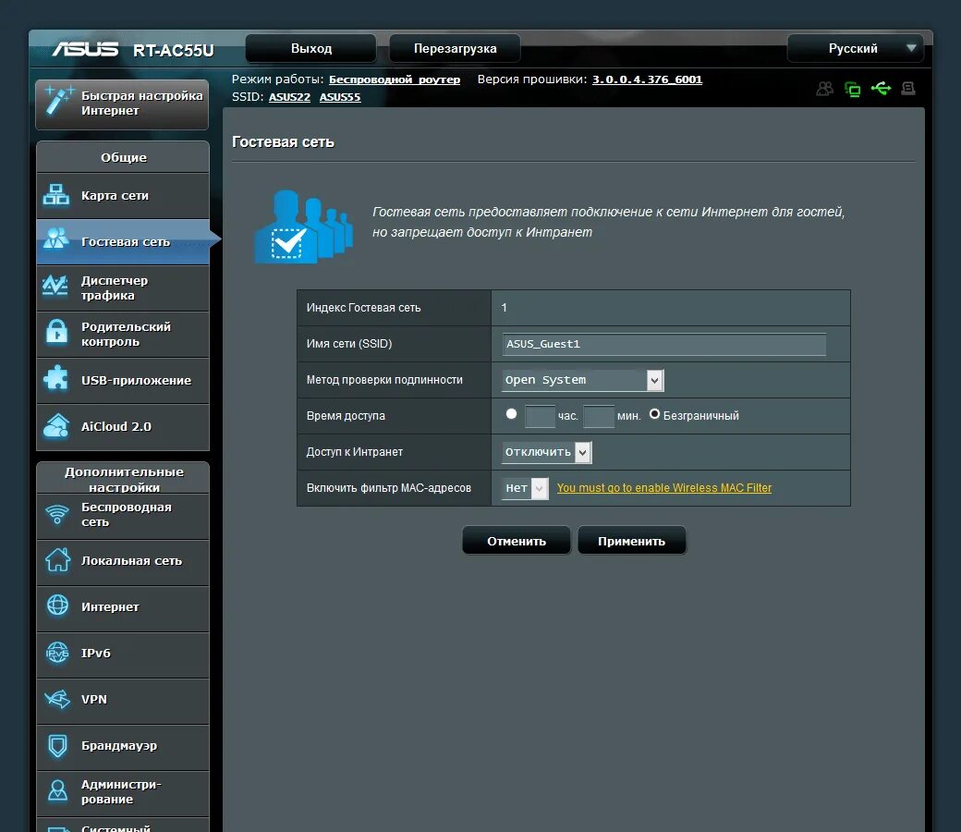
Task: Click the firmware version 3.0.0.4.376_6001 link
Action: click(647, 80)
